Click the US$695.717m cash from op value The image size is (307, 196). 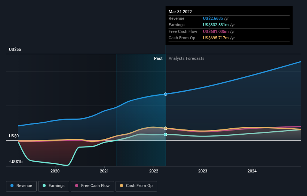[216, 38]
